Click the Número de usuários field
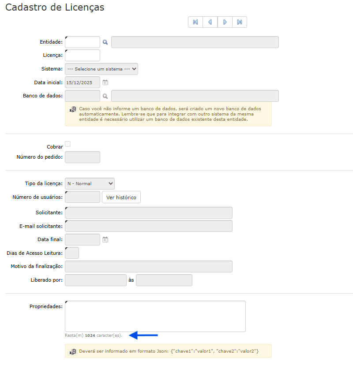Screen dimensions: 353x365 point(83,197)
